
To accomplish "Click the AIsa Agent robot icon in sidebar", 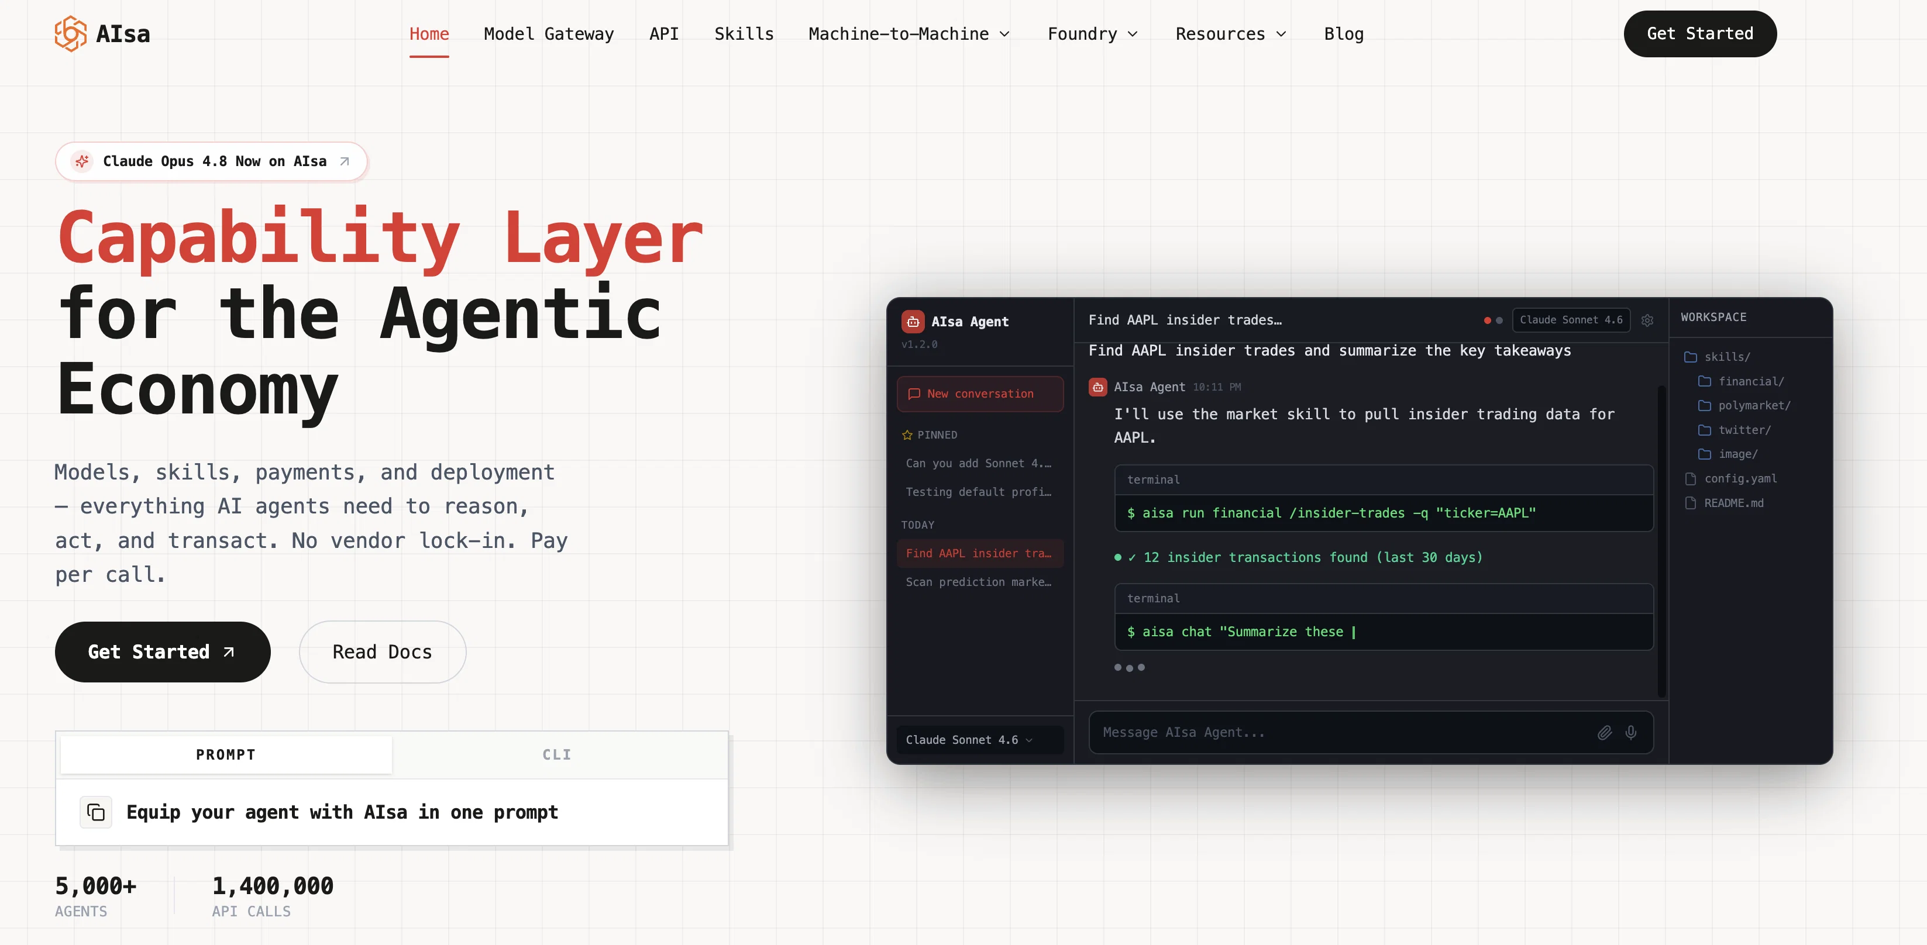I will pyautogui.click(x=913, y=322).
